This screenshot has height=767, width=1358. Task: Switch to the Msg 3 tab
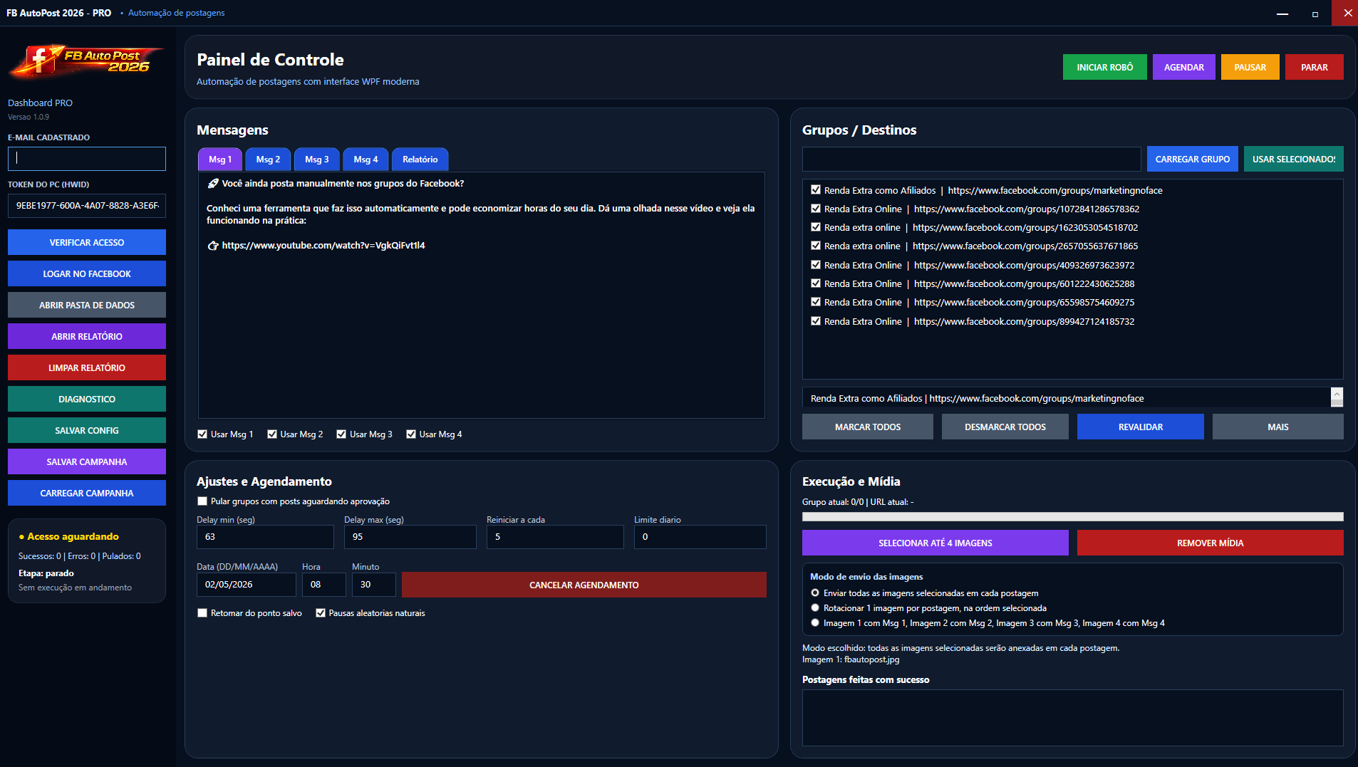click(x=317, y=160)
